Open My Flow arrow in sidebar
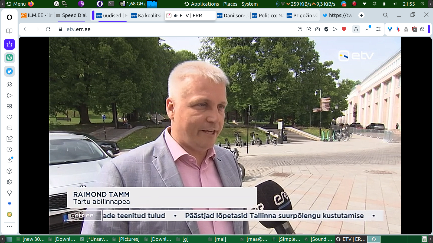Image resolution: width=433 pixels, height=243 pixels. pyautogui.click(x=9, y=96)
